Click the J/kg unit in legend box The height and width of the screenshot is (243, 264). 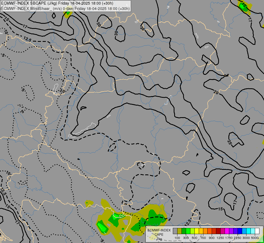tap(159, 239)
